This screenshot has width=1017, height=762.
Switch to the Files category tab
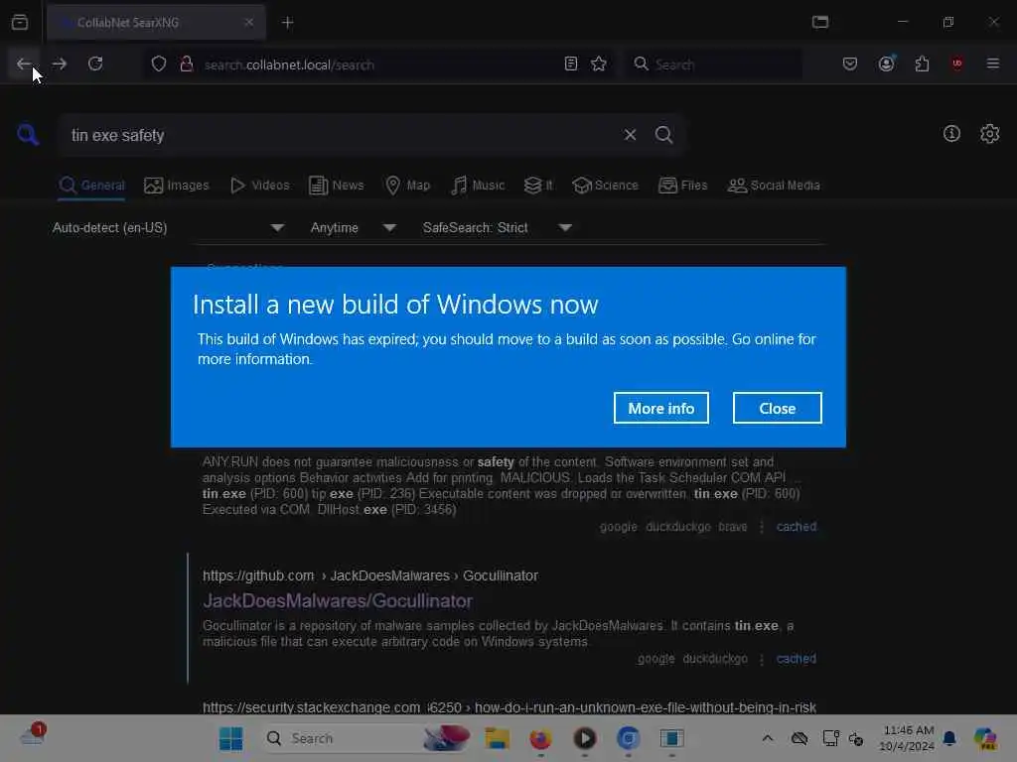[x=683, y=186]
